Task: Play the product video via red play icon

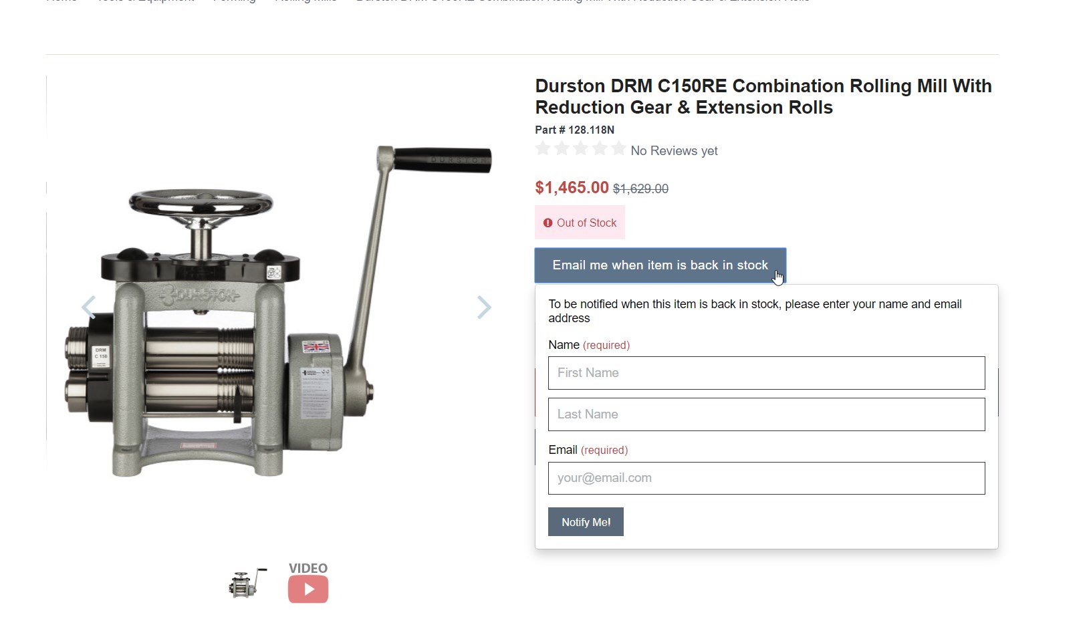Action: (x=308, y=589)
